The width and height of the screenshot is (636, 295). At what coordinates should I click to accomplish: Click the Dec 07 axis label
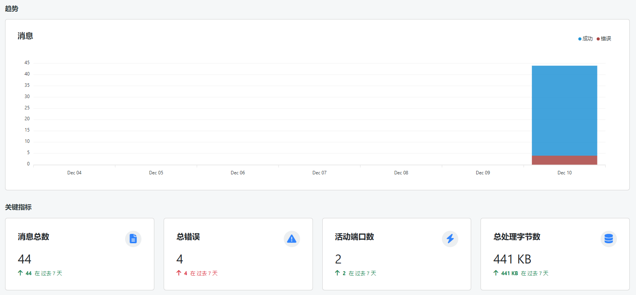(320, 173)
